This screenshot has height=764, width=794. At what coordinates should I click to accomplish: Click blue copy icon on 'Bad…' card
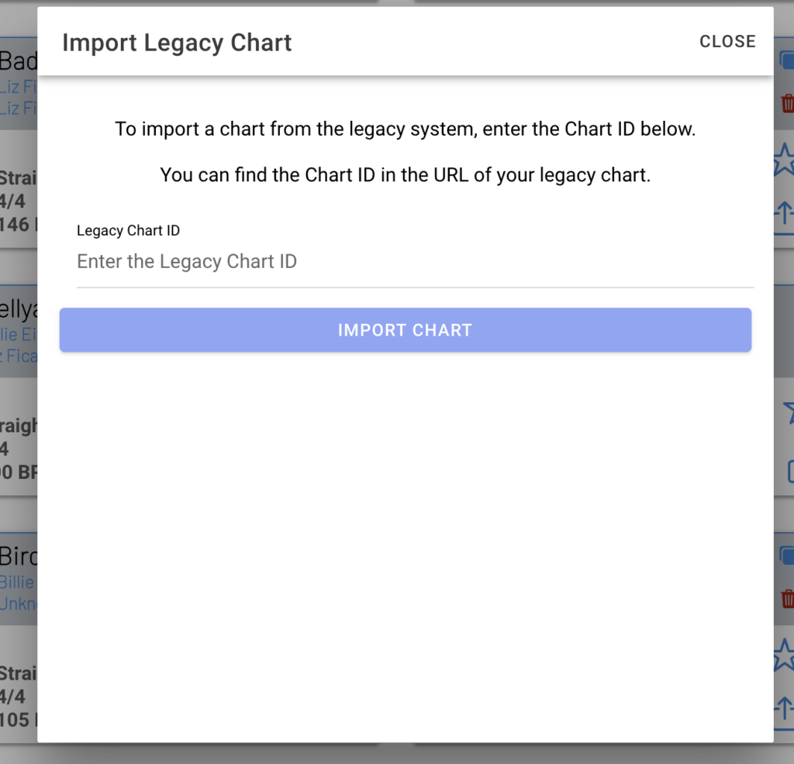tap(786, 60)
